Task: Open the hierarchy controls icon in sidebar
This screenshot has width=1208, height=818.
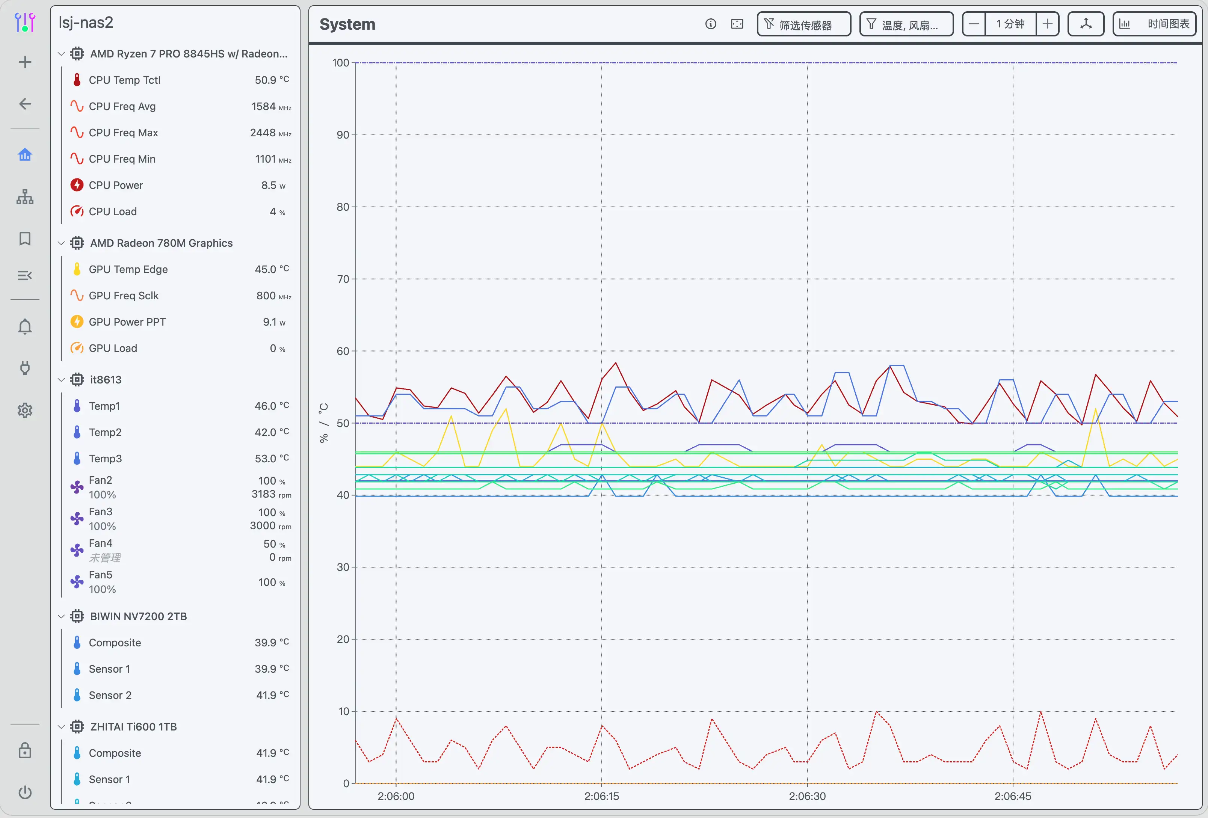Action: tap(25, 197)
